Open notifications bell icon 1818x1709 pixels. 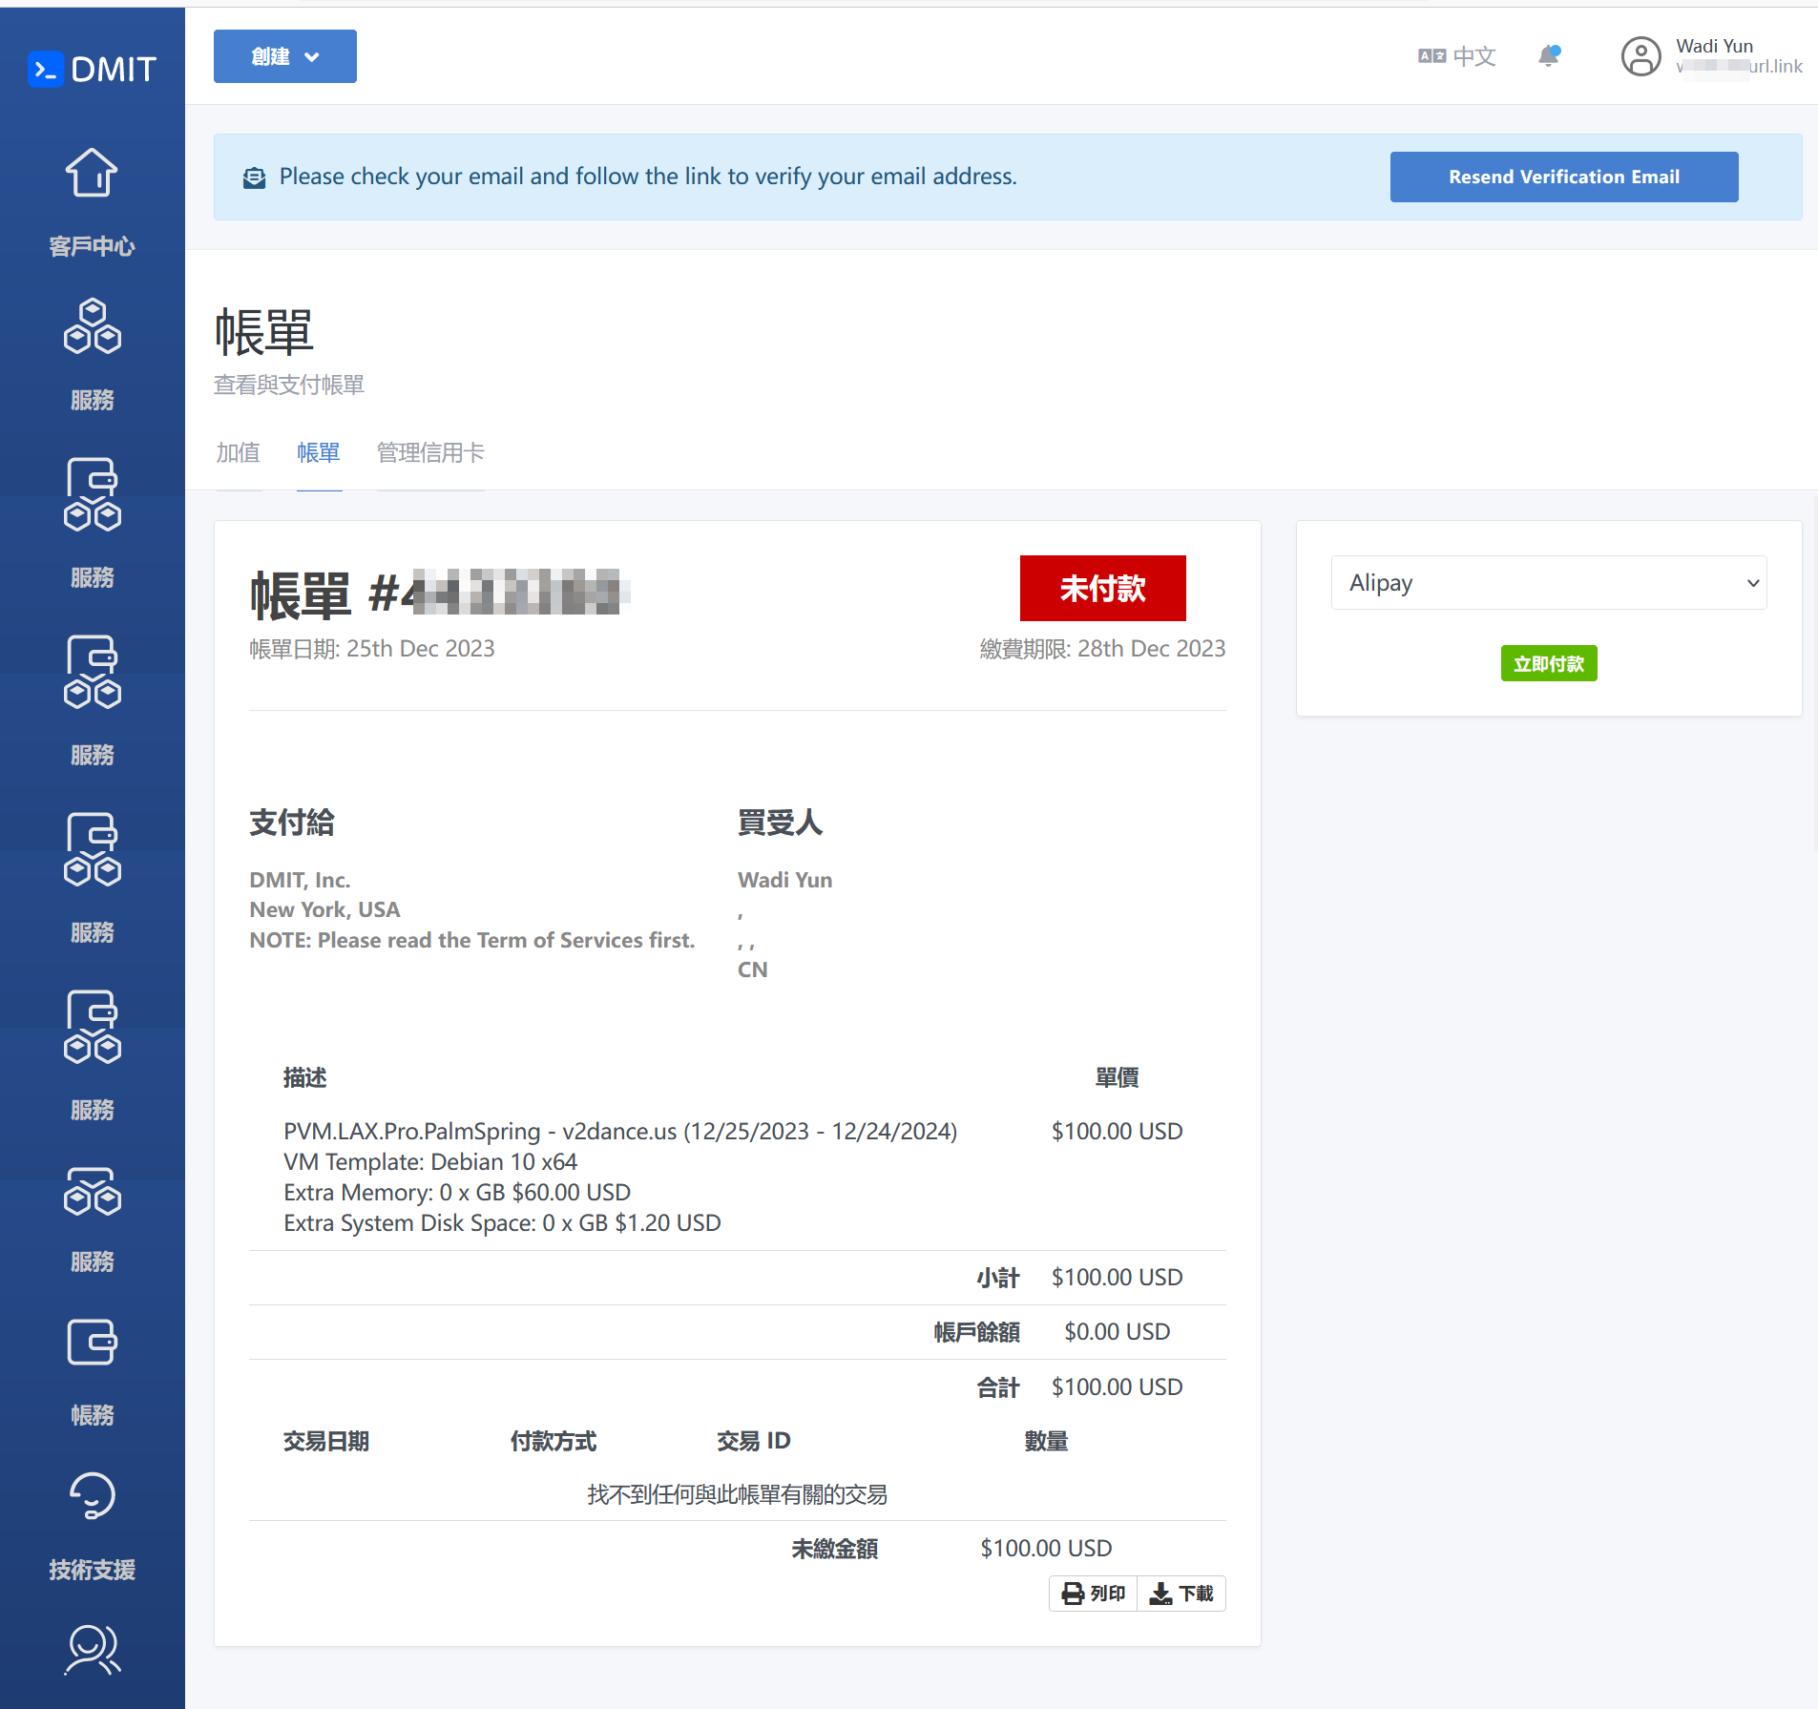coord(1548,56)
